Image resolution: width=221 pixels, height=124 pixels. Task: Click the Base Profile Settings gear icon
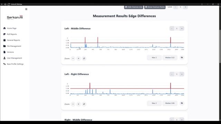pyautogui.click(x=4, y=64)
